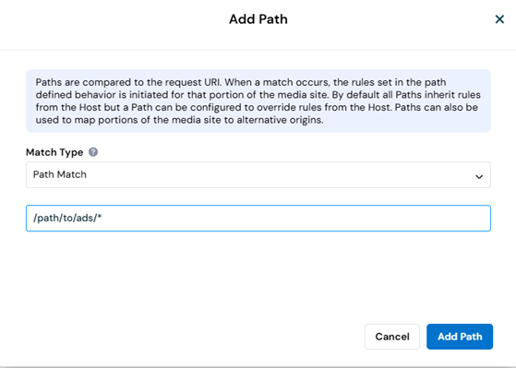This screenshot has height=368, width=516.
Task: Click the Cancel button
Action: coord(392,337)
